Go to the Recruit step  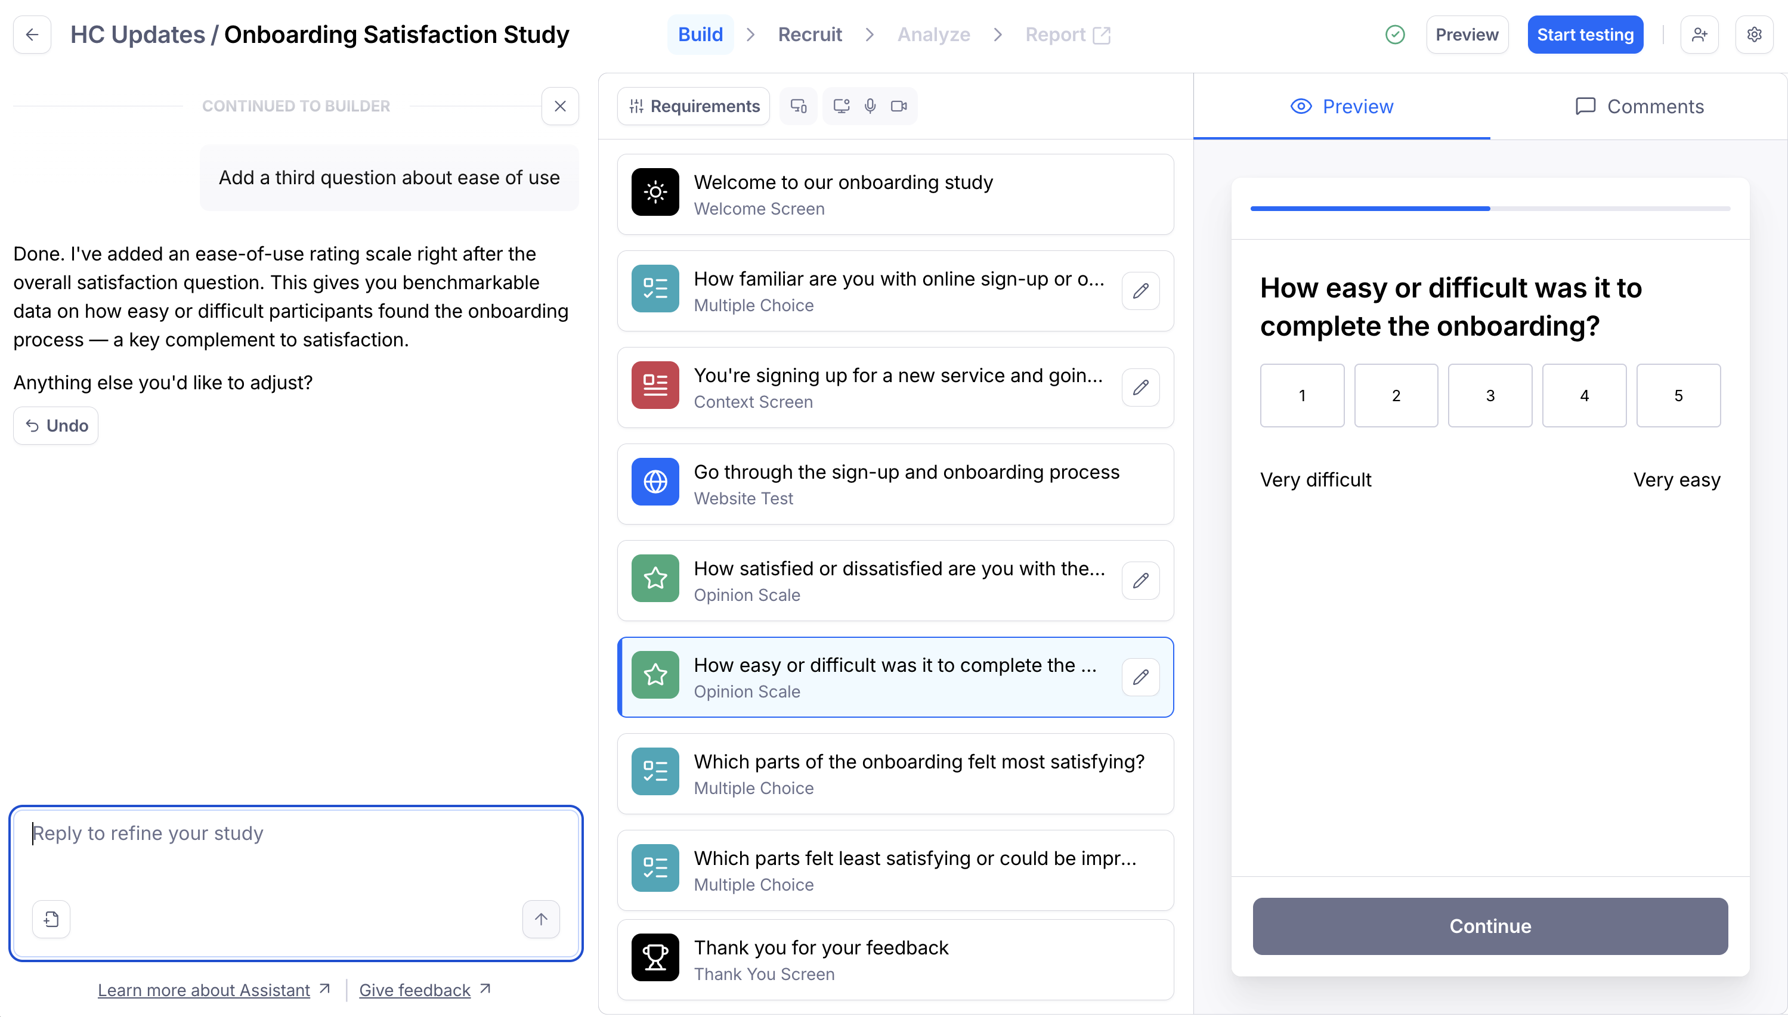[x=810, y=35]
